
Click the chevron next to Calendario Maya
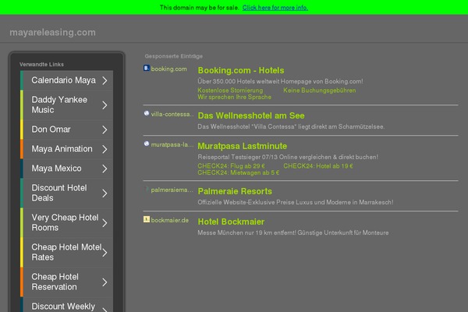click(x=105, y=80)
